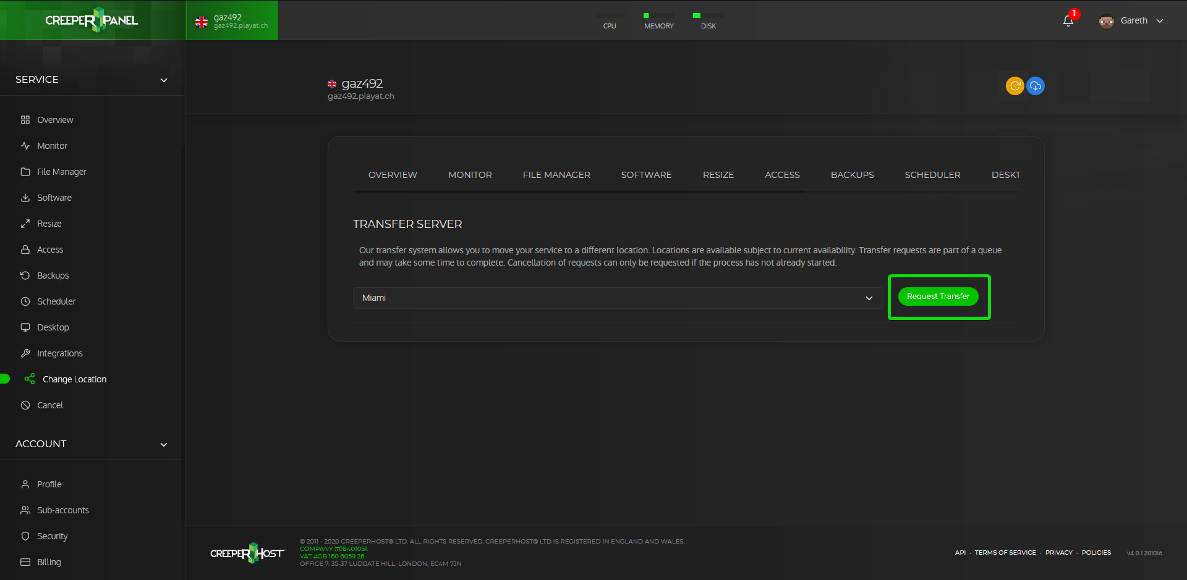This screenshot has height=580, width=1187.
Task: Click the Desktop screen icon in sidebar
Action: pos(25,327)
